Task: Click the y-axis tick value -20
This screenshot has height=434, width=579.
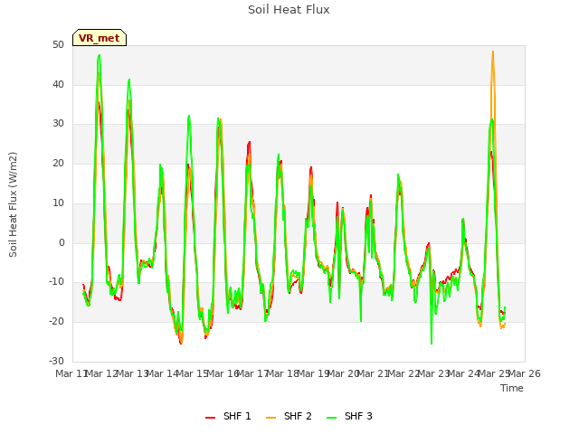Action: [56, 322]
